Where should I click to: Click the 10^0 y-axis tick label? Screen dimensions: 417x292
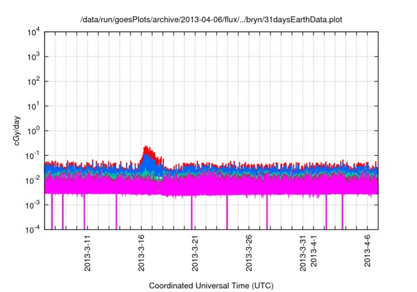pos(34,131)
